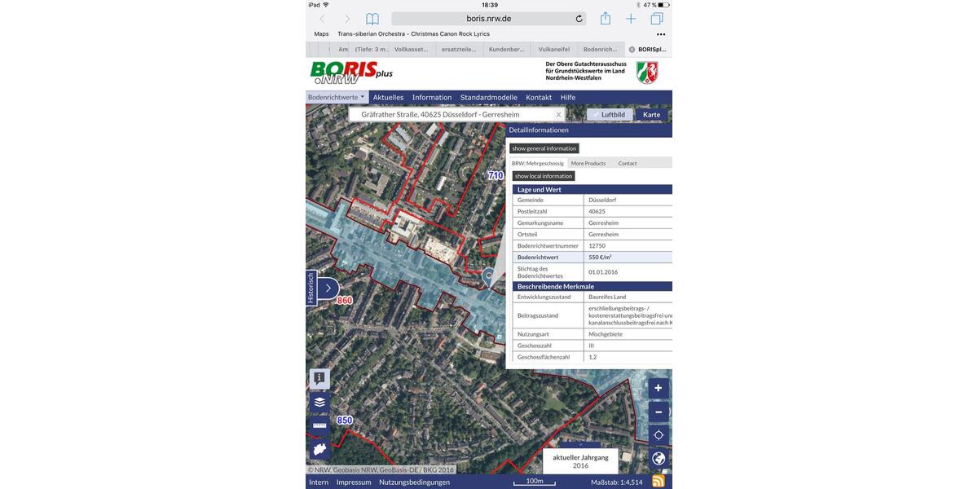
Task: Click the Maßstab 1:4,514 scale text
Action: tap(617, 482)
